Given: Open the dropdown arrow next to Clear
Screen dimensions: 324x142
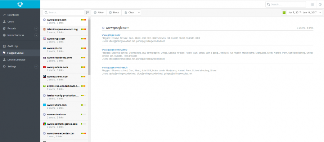Looking at the screenshot, I should point(139,12).
